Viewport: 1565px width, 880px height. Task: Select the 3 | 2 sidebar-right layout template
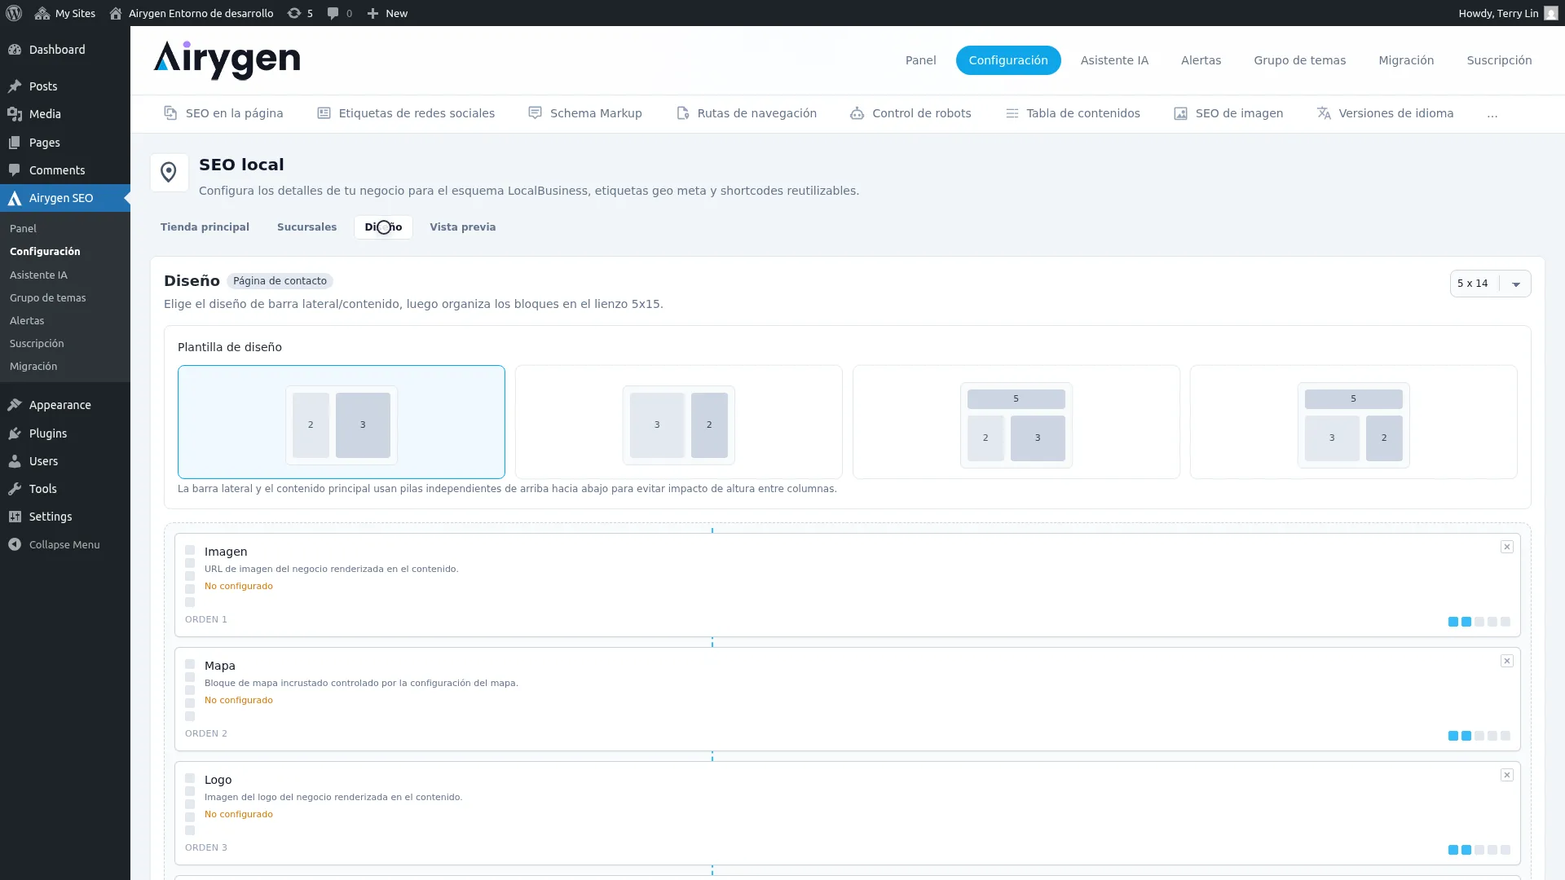point(679,422)
